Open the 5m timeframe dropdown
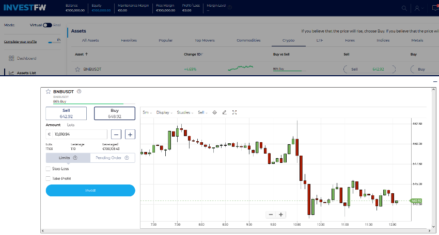 click(x=146, y=112)
